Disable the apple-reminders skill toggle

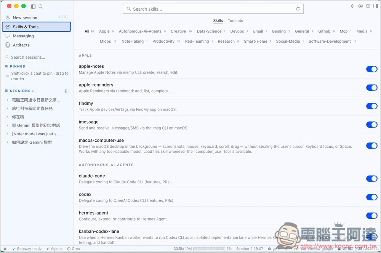(x=372, y=88)
